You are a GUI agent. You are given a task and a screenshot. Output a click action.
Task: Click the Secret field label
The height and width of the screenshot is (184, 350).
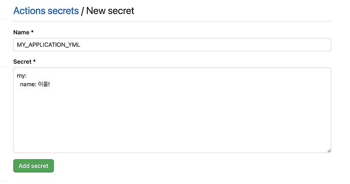tap(22, 62)
